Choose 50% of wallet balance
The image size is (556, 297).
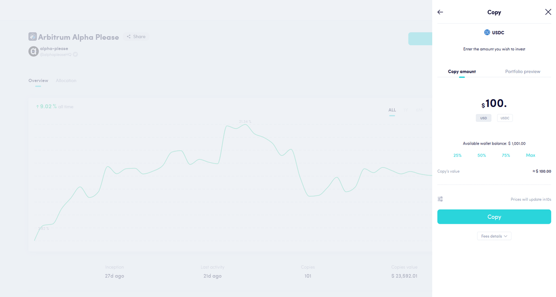coord(481,155)
